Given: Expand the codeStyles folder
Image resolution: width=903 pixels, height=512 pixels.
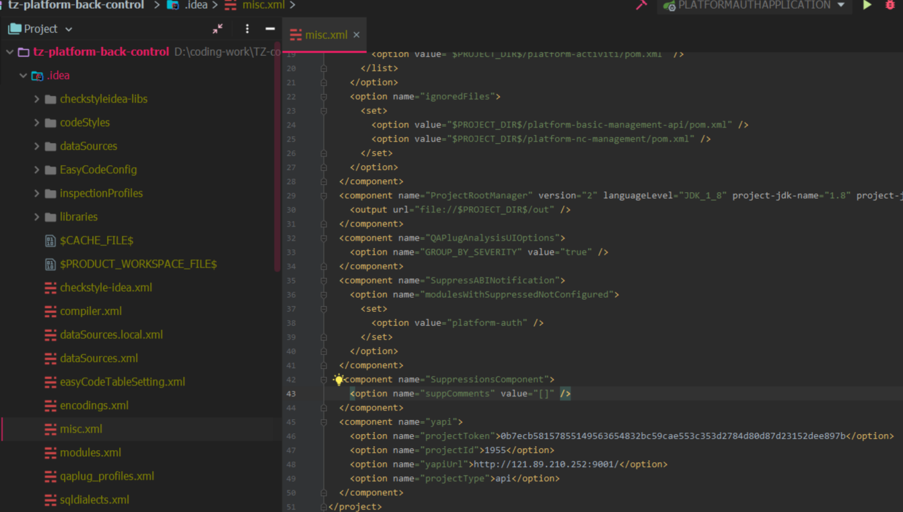Looking at the screenshot, I should click(36, 122).
